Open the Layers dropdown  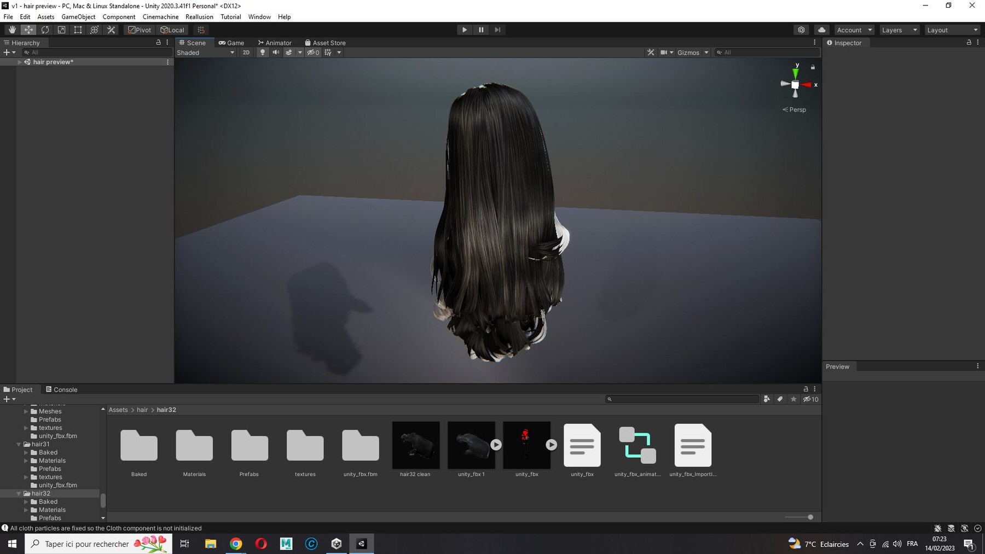point(899,30)
